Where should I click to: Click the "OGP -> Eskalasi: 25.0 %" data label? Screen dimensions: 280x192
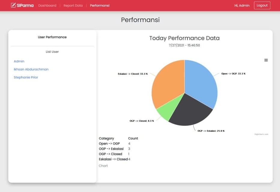point(211,131)
